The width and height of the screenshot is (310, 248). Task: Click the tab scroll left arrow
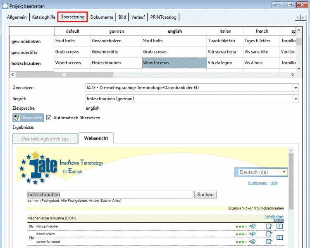[298, 18]
